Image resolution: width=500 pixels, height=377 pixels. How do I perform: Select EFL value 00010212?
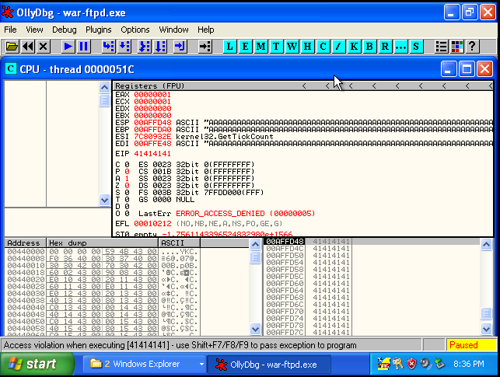click(x=152, y=224)
